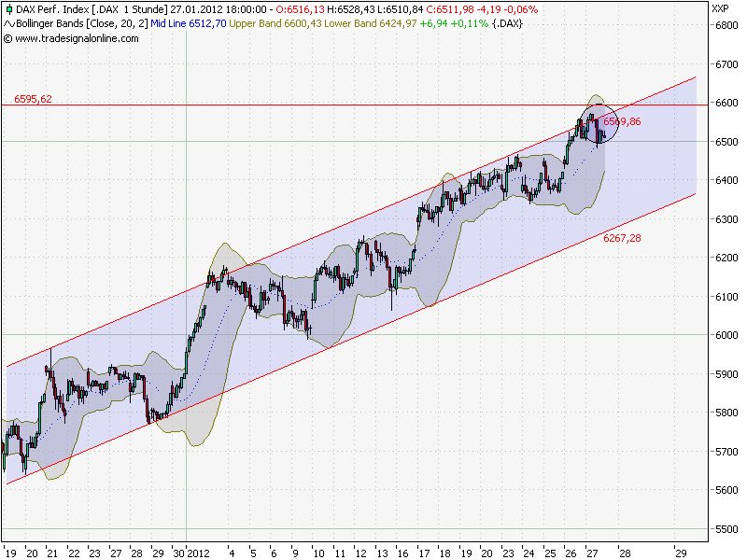Click the 6300 price axis label

pos(726,219)
